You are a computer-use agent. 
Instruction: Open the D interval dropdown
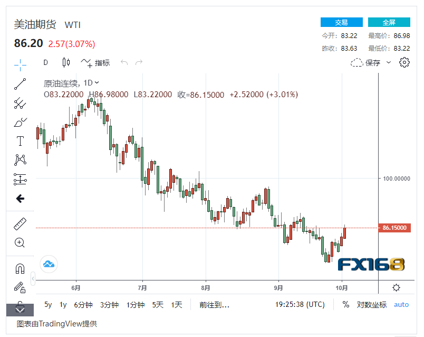(x=45, y=62)
